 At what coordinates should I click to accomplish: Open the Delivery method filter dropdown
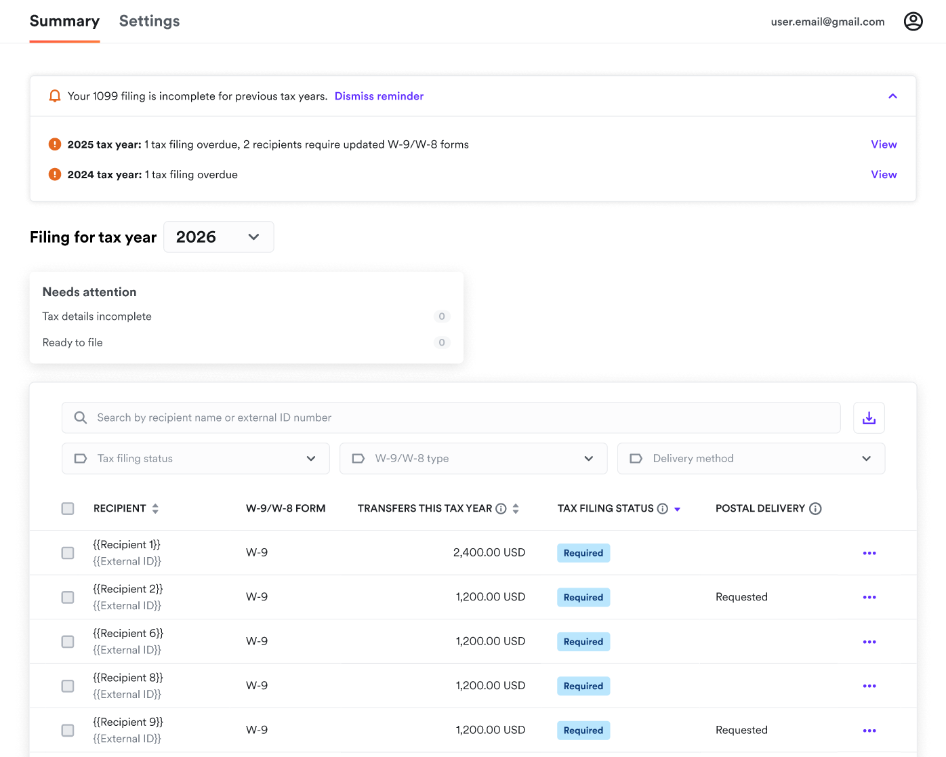click(751, 459)
